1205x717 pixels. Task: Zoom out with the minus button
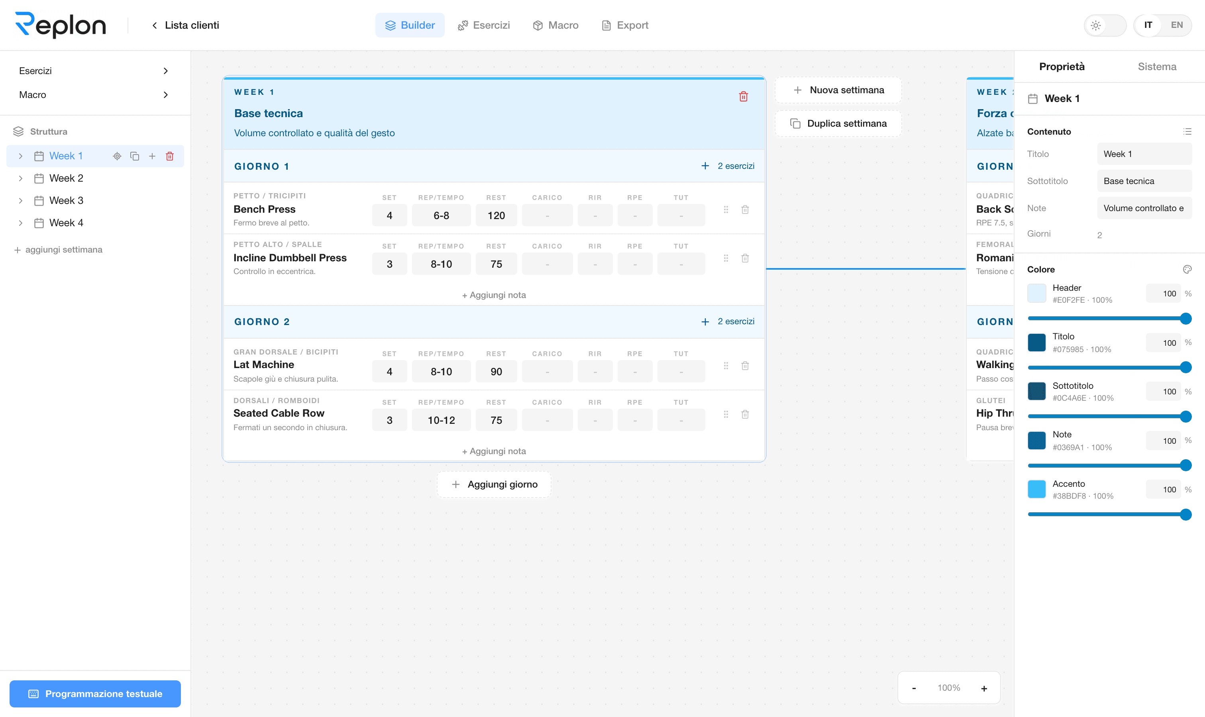point(914,688)
